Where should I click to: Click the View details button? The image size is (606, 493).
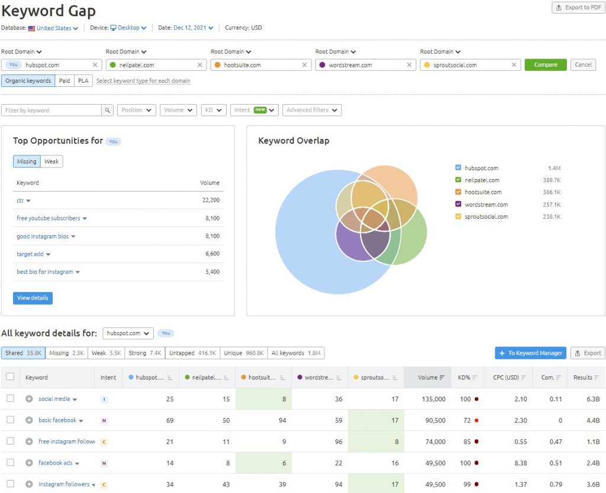[x=33, y=298]
